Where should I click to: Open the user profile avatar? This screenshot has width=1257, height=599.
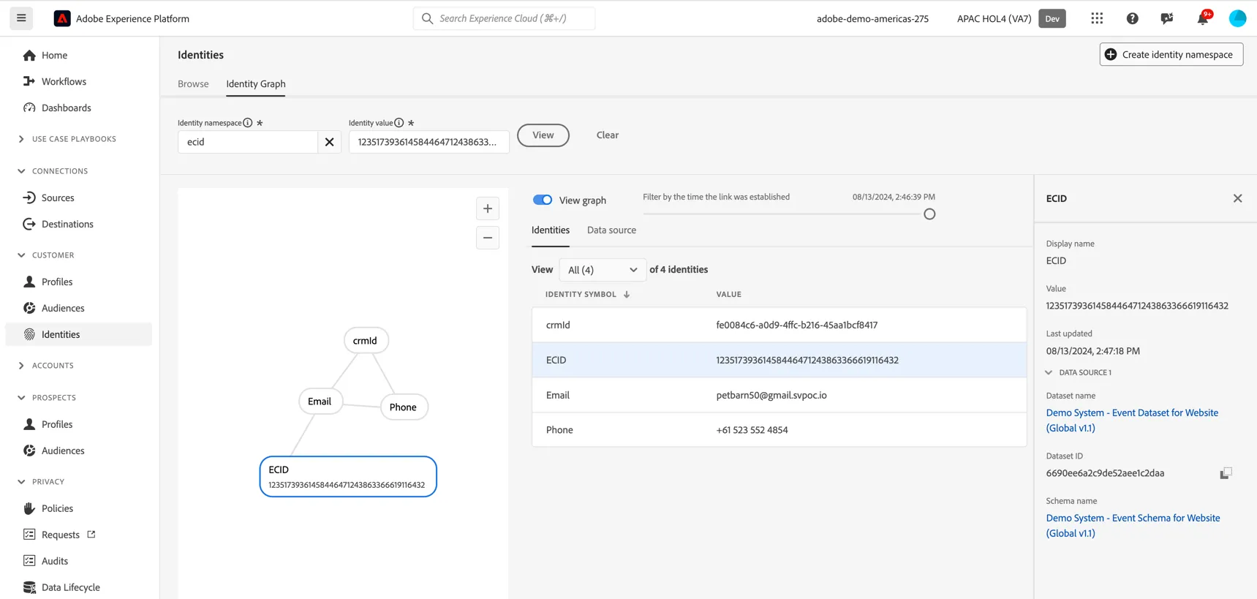click(x=1237, y=18)
